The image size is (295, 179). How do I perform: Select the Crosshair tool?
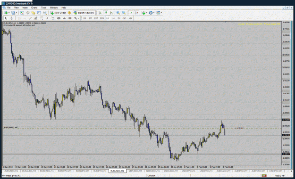[11, 18]
